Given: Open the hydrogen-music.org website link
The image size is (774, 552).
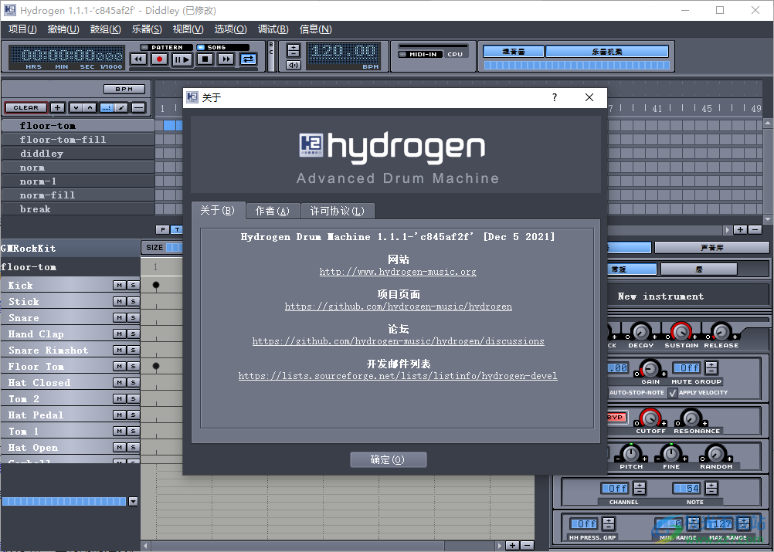Looking at the screenshot, I should click(398, 272).
